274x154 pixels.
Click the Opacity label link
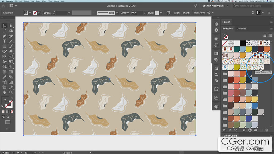(x=125, y=13)
